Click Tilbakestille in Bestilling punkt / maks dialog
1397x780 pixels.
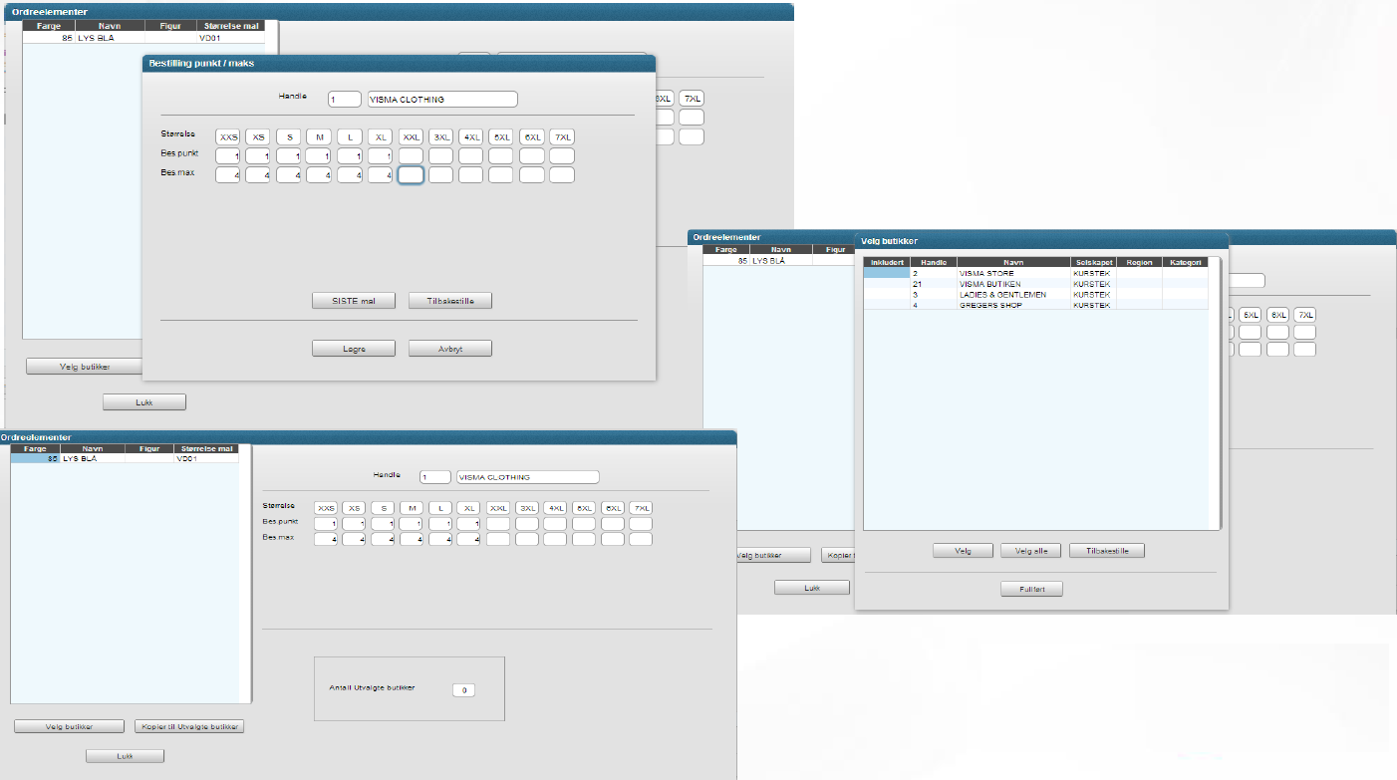450,301
